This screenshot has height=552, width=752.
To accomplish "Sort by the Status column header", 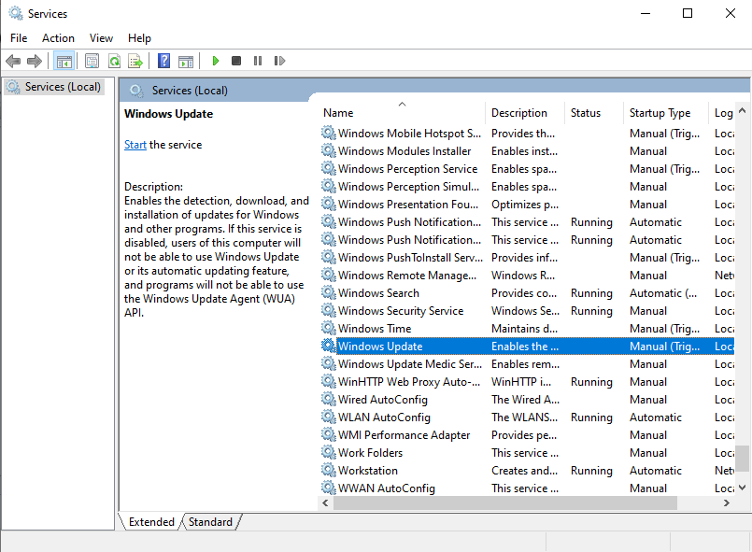I will pos(586,113).
